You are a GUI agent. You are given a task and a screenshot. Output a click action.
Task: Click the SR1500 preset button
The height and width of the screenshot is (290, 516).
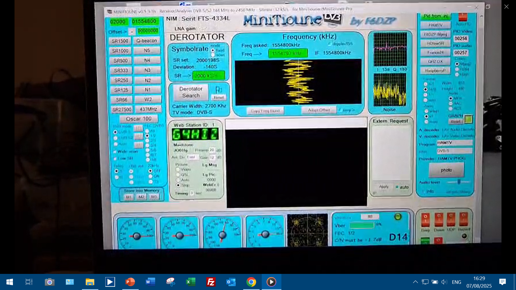120,41
